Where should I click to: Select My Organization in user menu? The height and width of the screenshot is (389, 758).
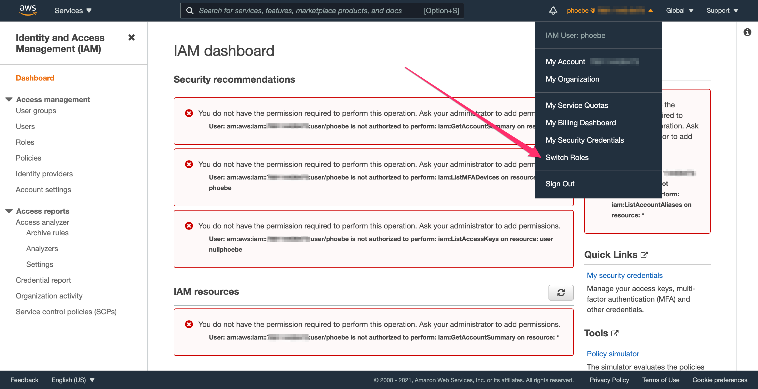click(572, 79)
